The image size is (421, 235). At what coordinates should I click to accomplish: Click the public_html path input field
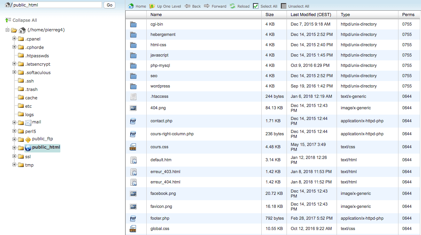pyautogui.click(x=57, y=5)
